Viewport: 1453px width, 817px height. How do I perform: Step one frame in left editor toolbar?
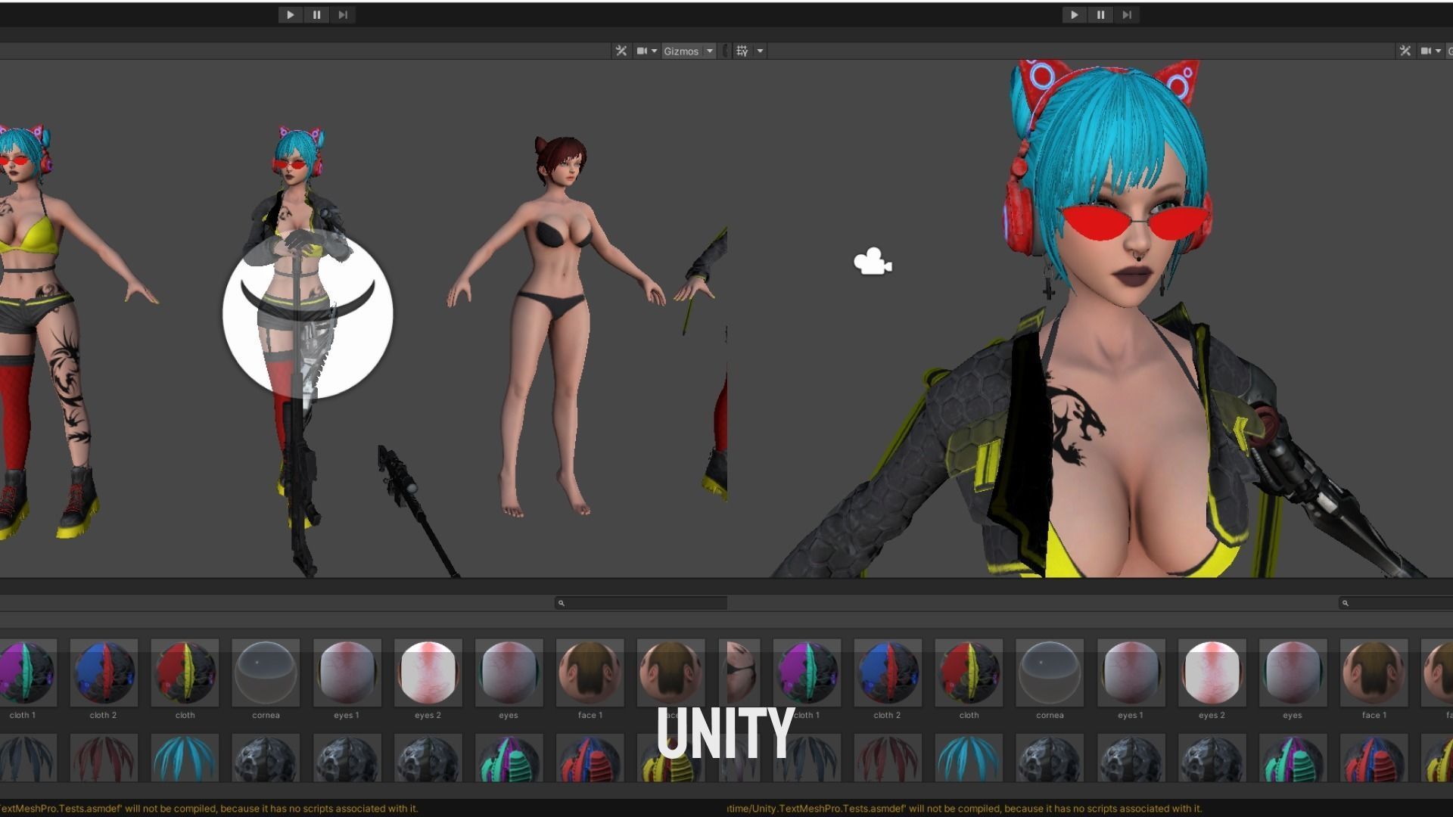coord(343,14)
